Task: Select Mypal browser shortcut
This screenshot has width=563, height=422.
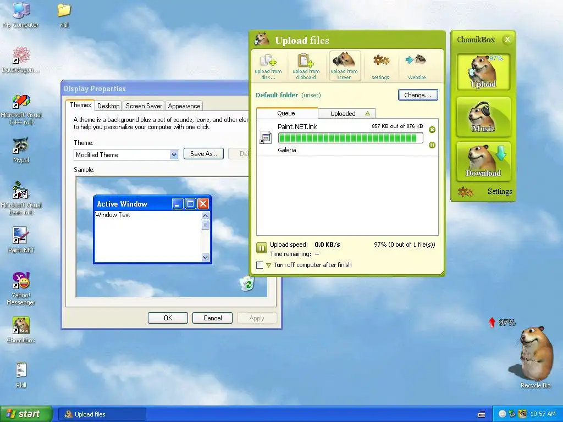Action: (21, 151)
